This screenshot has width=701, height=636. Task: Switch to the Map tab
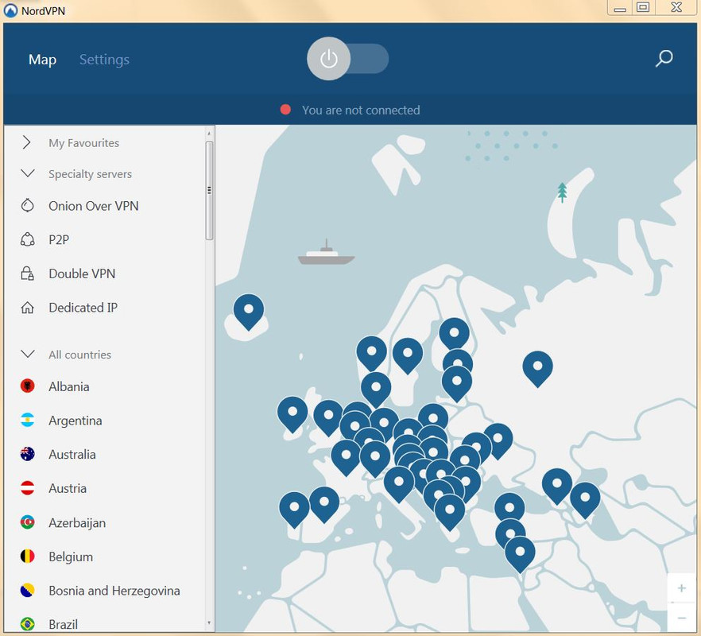42,60
